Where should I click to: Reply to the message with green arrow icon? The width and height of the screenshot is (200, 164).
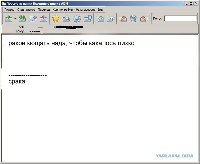pyautogui.click(x=8, y=18)
